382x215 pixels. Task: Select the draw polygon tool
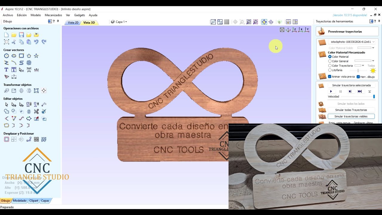click(x=29, y=56)
